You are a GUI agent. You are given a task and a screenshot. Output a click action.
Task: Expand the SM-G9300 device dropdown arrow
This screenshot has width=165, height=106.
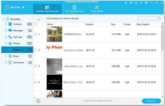[23, 7]
